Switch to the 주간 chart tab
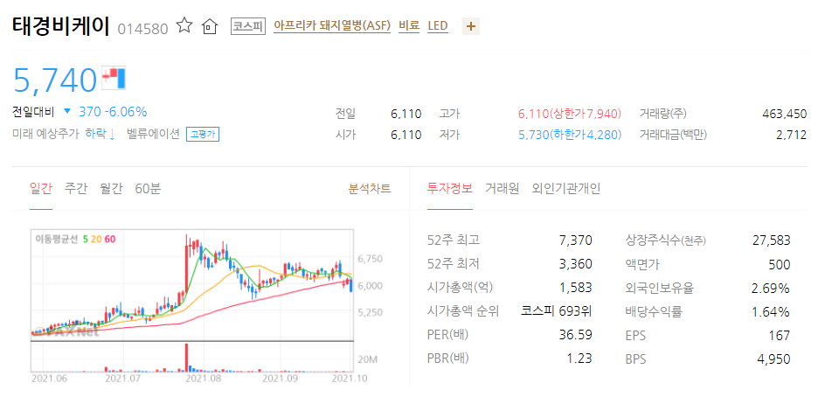 point(76,188)
